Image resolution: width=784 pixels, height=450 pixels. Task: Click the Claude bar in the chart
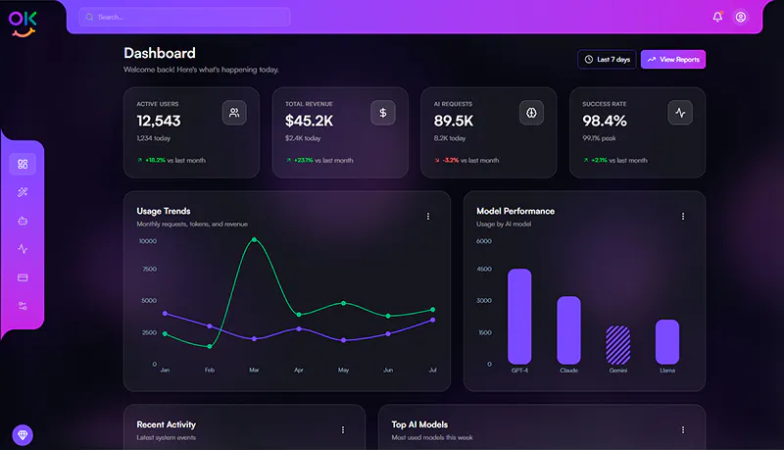pos(569,330)
